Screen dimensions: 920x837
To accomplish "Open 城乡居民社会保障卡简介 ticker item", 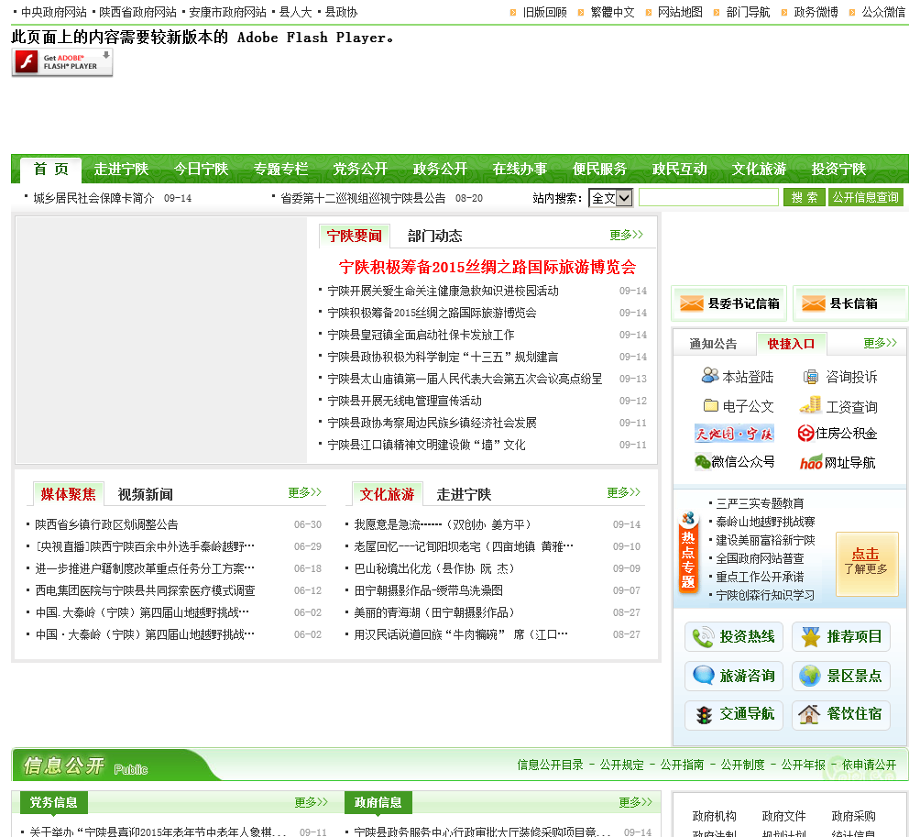I will (x=93, y=198).
